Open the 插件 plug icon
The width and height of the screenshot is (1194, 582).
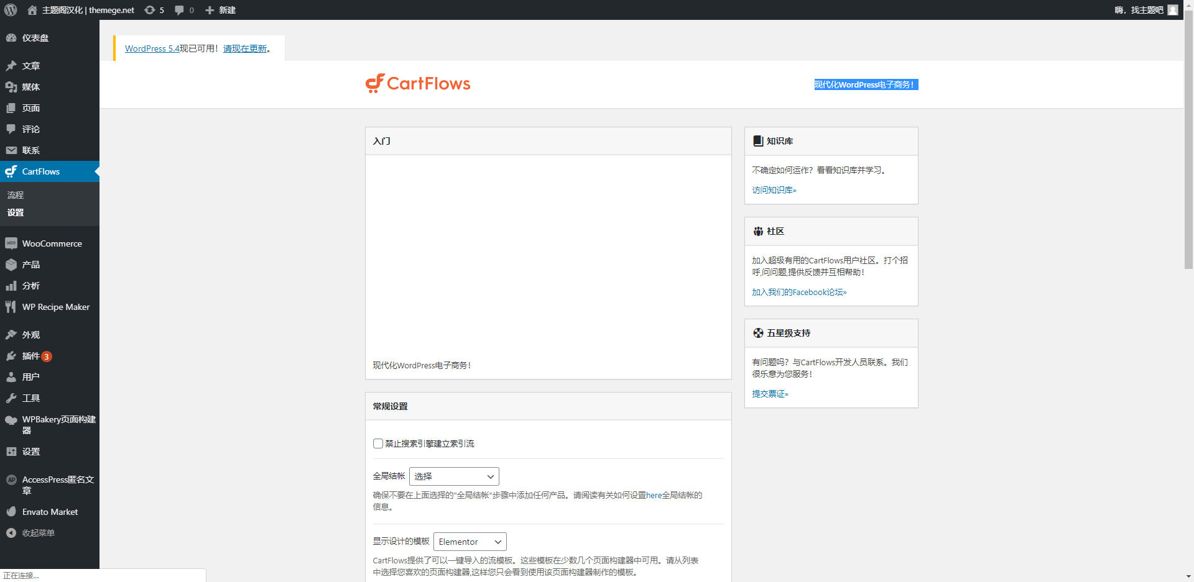(x=11, y=356)
